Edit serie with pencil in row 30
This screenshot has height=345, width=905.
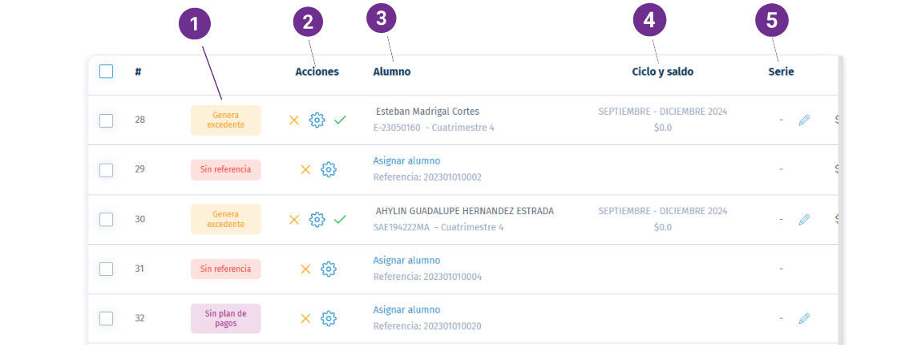click(x=804, y=220)
